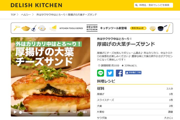Click the recipe search input field

tap(153, 5)
